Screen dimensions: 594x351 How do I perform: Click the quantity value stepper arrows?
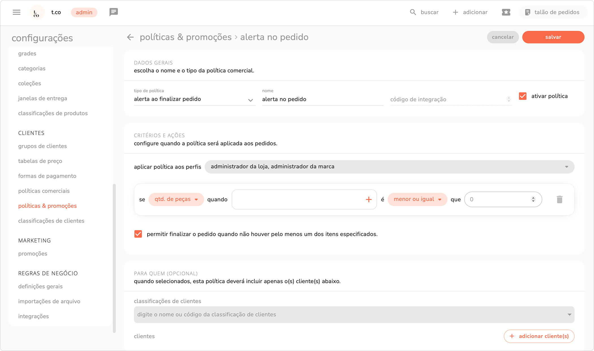(533, 199)
